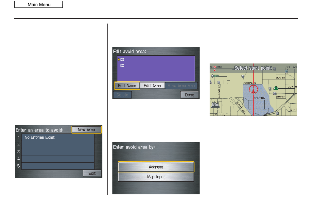Choose Map Input entry method
Screen dimensions: 312x213
click(x=156, y=177)
